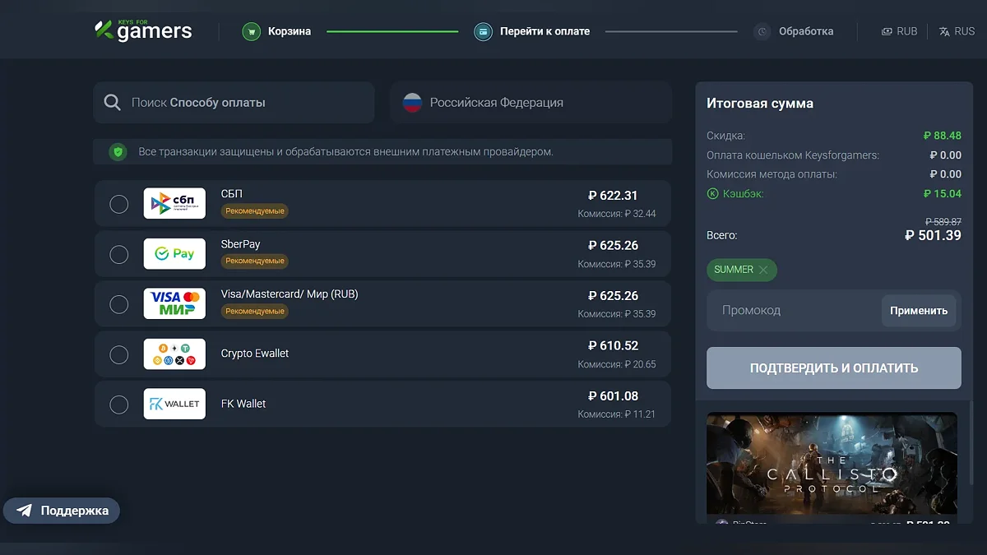987x555 pixels.
Task: Select the SberPay radio button
Action: coord(119,254)
